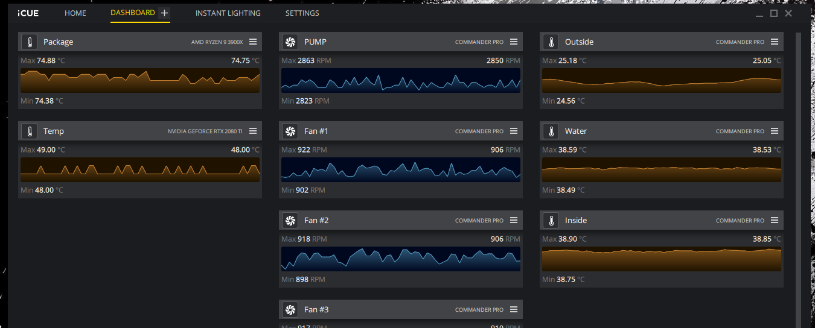Open the Temp widget hamburger menu
Viewport: 815px width, 328px height.
pyautogui.click(x=253, y=131)
